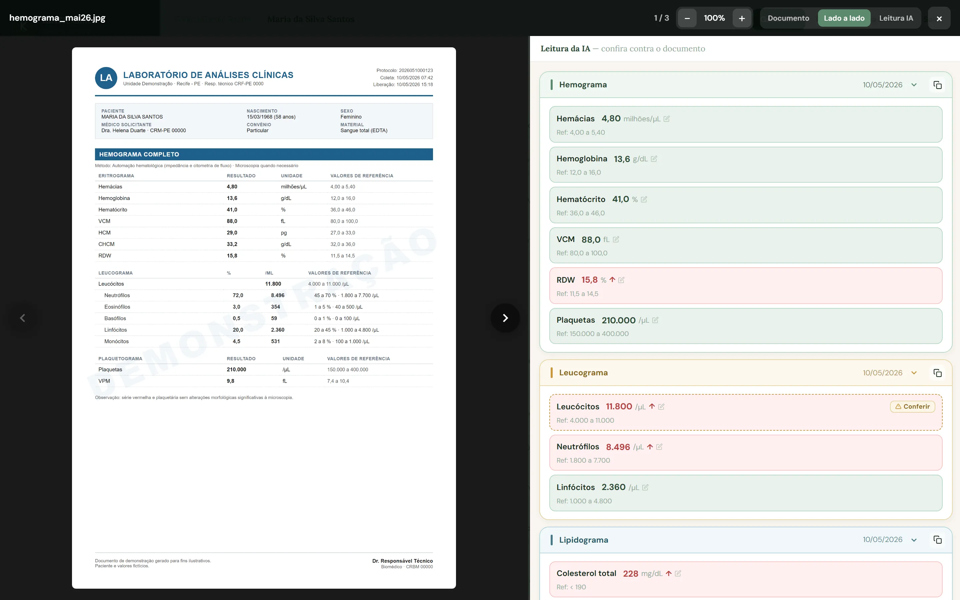Click the Conferir warning badge
This screenshot has width=960, height=600.
(912, 407)
